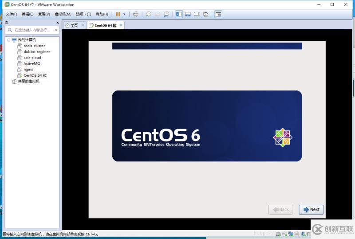The height and width of the screenshot is (239, 355).
Task: Select the dubbo-register virtual machine
Action: click(37, 51)
